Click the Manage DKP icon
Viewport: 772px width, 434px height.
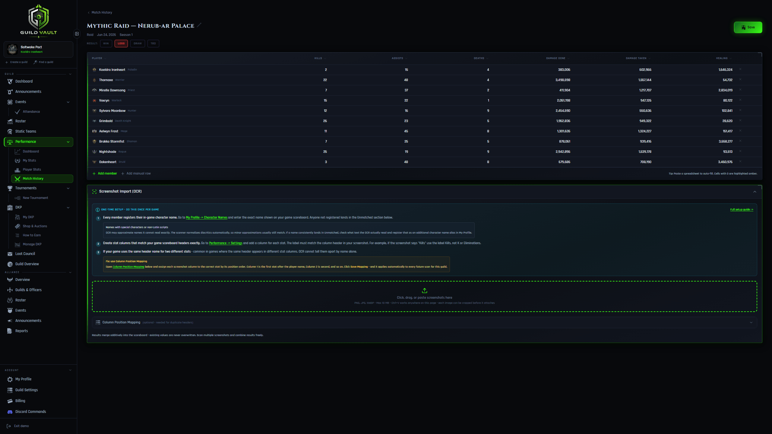click(x=17, y=244)
